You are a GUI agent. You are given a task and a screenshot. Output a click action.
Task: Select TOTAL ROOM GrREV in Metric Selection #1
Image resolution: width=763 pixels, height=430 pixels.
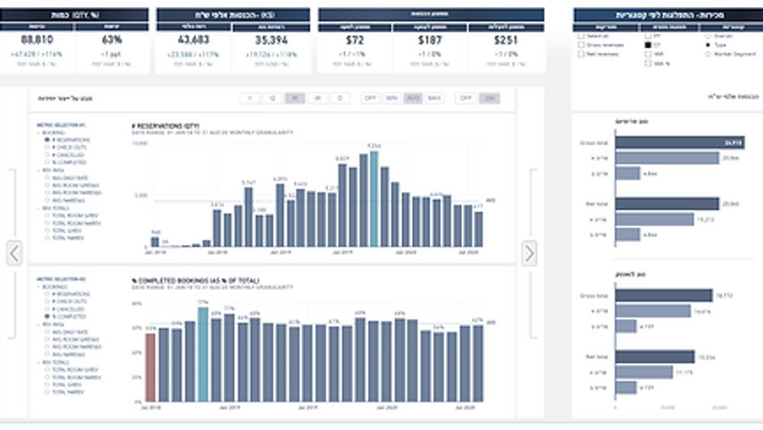(x=47, y=215)
